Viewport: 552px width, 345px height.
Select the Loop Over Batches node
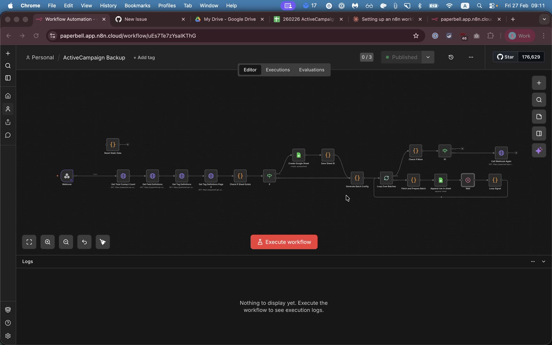(x=386, y=178)
